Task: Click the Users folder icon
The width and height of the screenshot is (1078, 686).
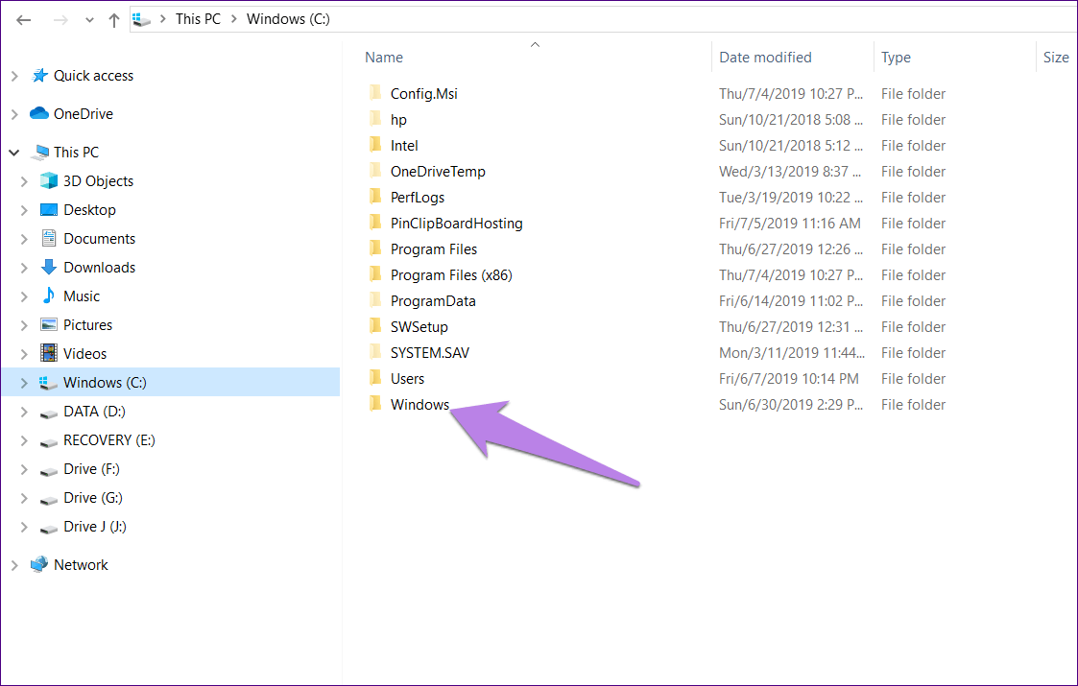Action: coord(375,378)
